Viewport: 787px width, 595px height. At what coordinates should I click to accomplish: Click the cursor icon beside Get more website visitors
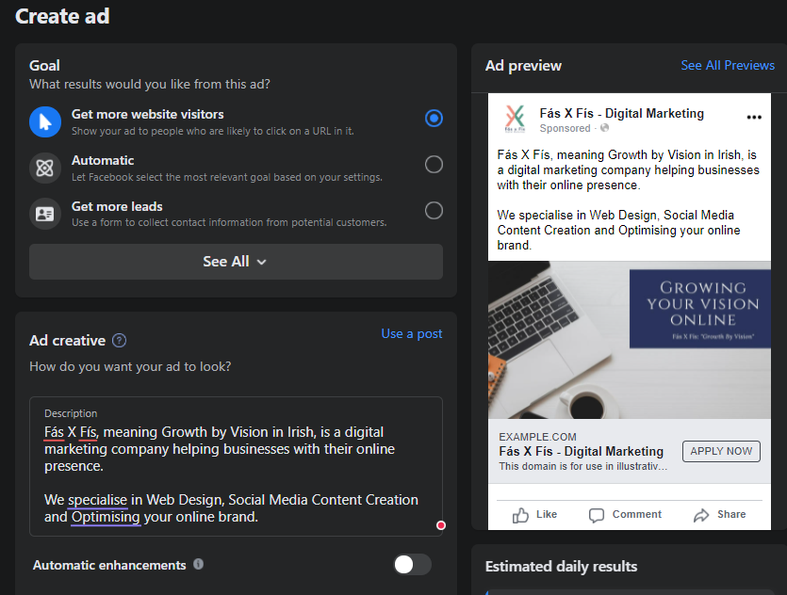click(x=45, y=121)
